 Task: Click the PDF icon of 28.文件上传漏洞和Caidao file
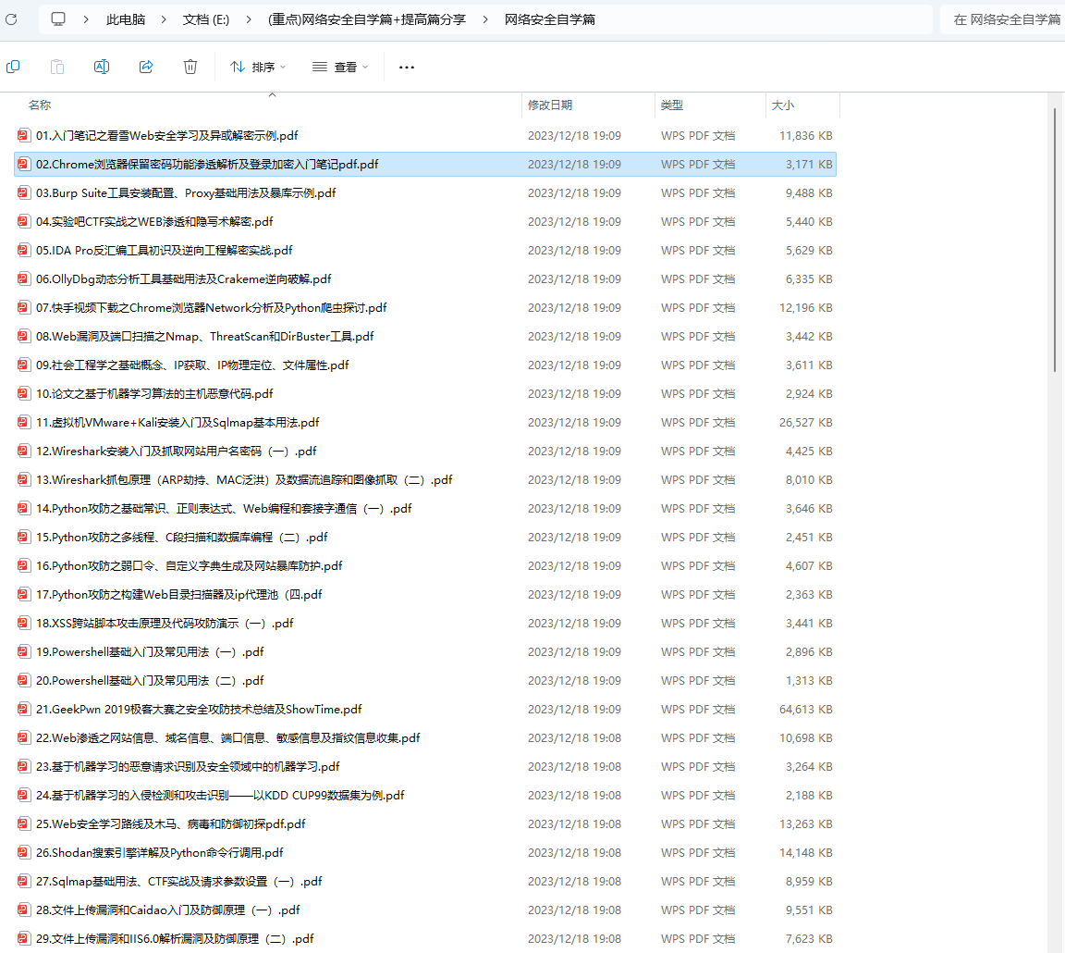tap(24, 910)
